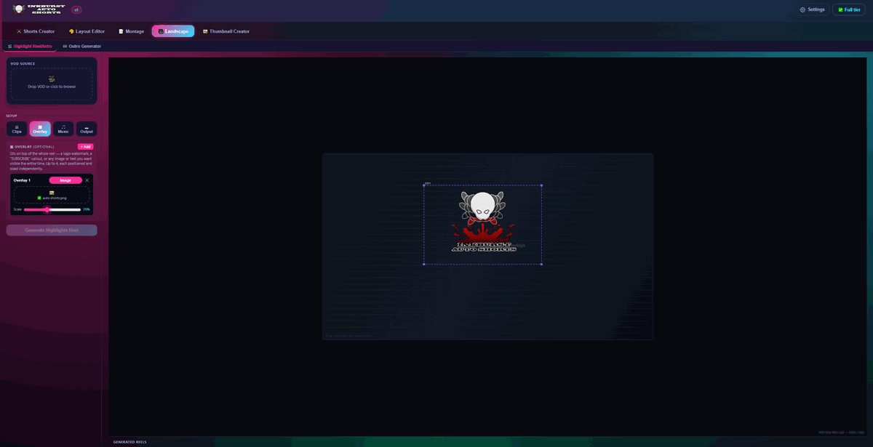Click the overlay's bottom-left resize handle
Screen dimensions: 873x447
(x=424, y=265)
